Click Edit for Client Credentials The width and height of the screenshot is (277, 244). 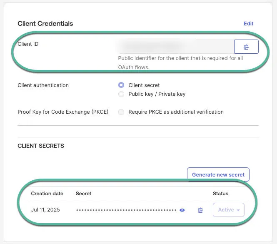tap(248, 23)
